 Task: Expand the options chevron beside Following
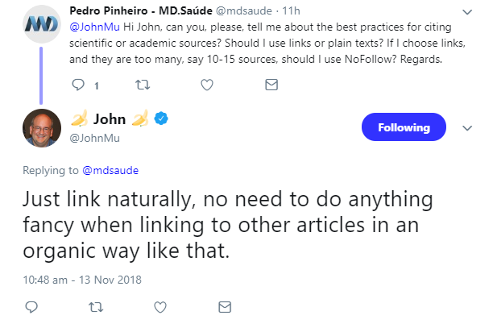click(467, 127)
